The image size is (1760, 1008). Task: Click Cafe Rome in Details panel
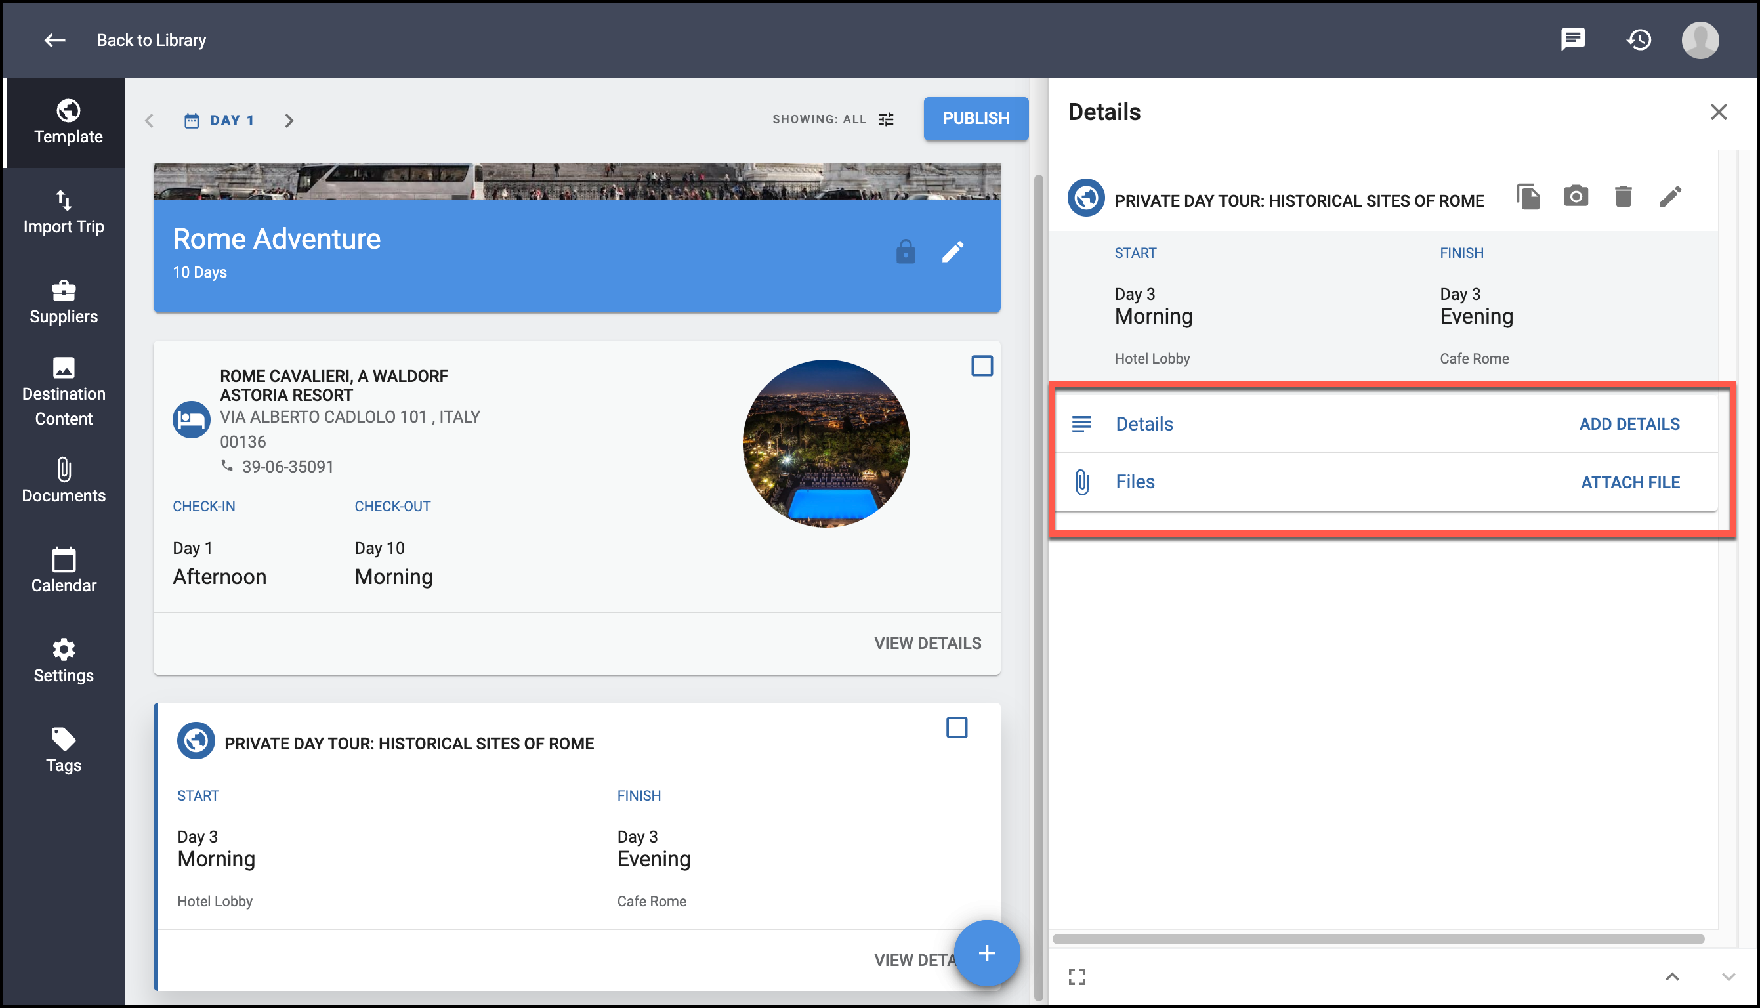coord(1474,358)
